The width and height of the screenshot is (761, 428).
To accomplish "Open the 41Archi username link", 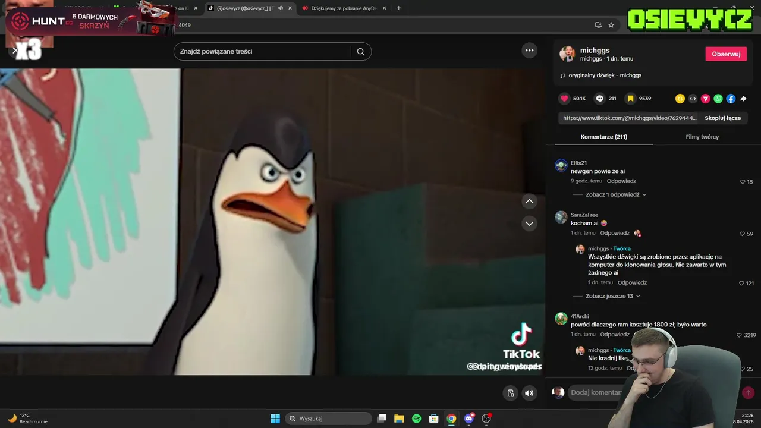I will click(580, 316).
